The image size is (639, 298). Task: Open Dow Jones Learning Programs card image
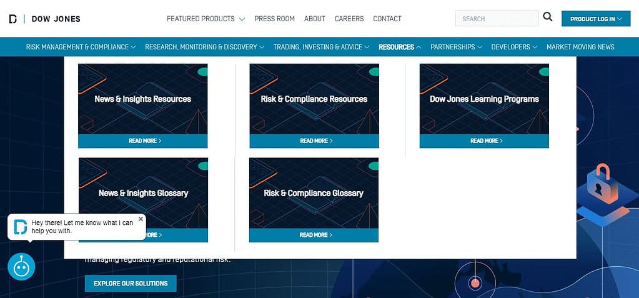click(x=484, y=99)
